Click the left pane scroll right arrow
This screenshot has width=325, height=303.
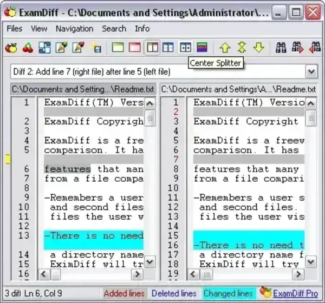click(137, 274)
